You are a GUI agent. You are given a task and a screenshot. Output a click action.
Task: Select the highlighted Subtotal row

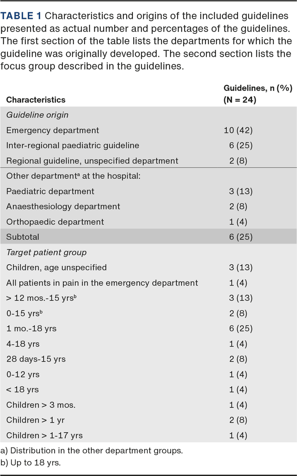coord(148,237)
